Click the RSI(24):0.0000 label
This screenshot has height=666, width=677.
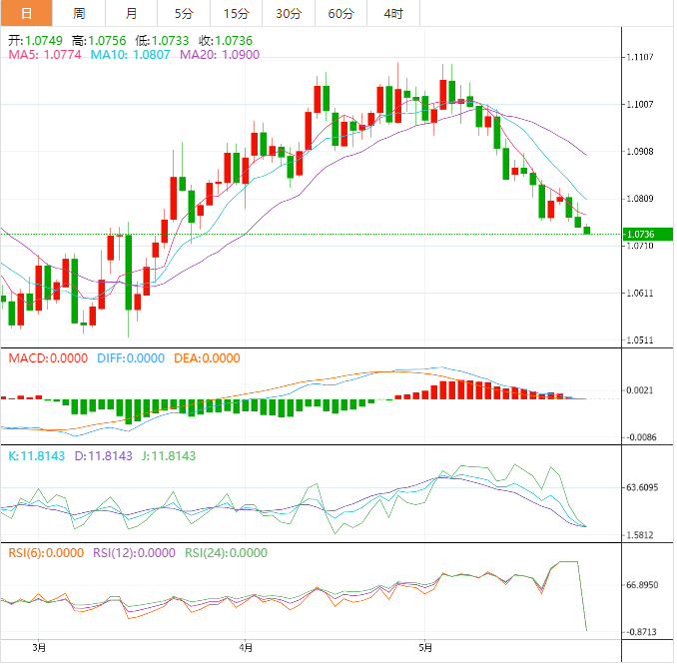tap(227, 553)
